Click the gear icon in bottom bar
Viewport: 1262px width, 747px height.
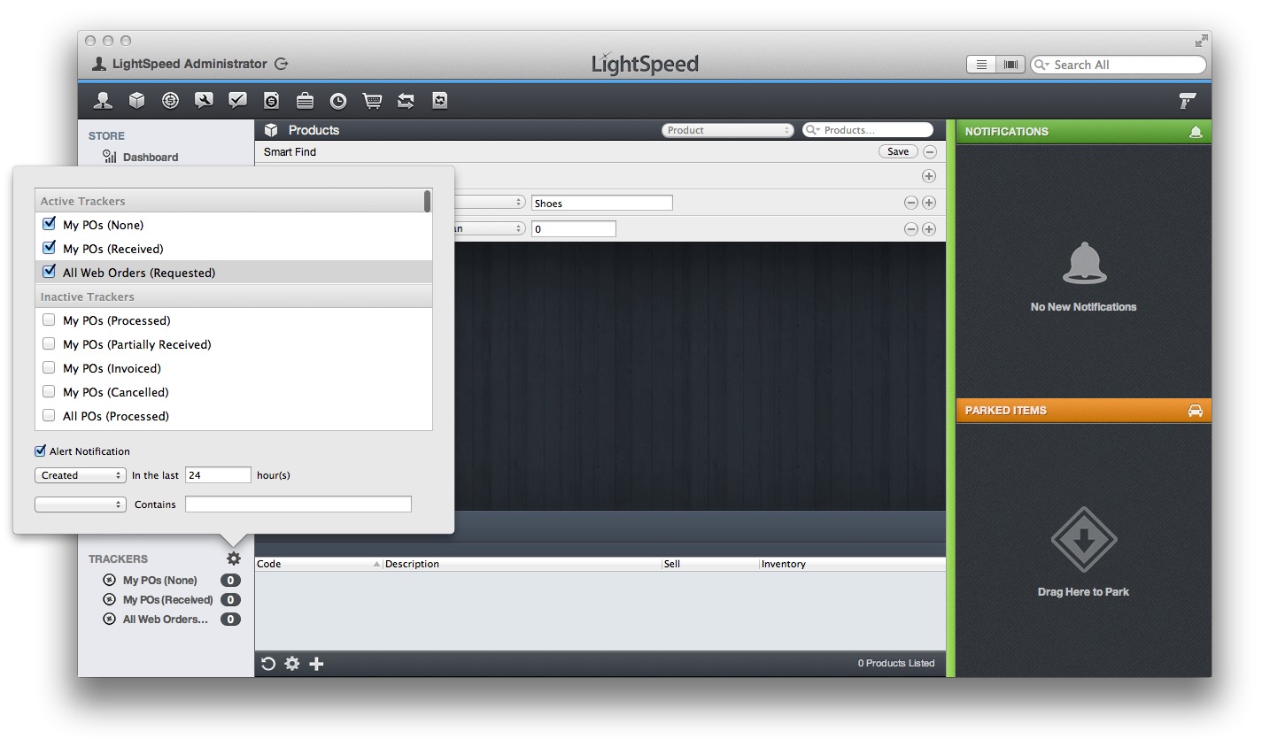click(x=292, y=664)
